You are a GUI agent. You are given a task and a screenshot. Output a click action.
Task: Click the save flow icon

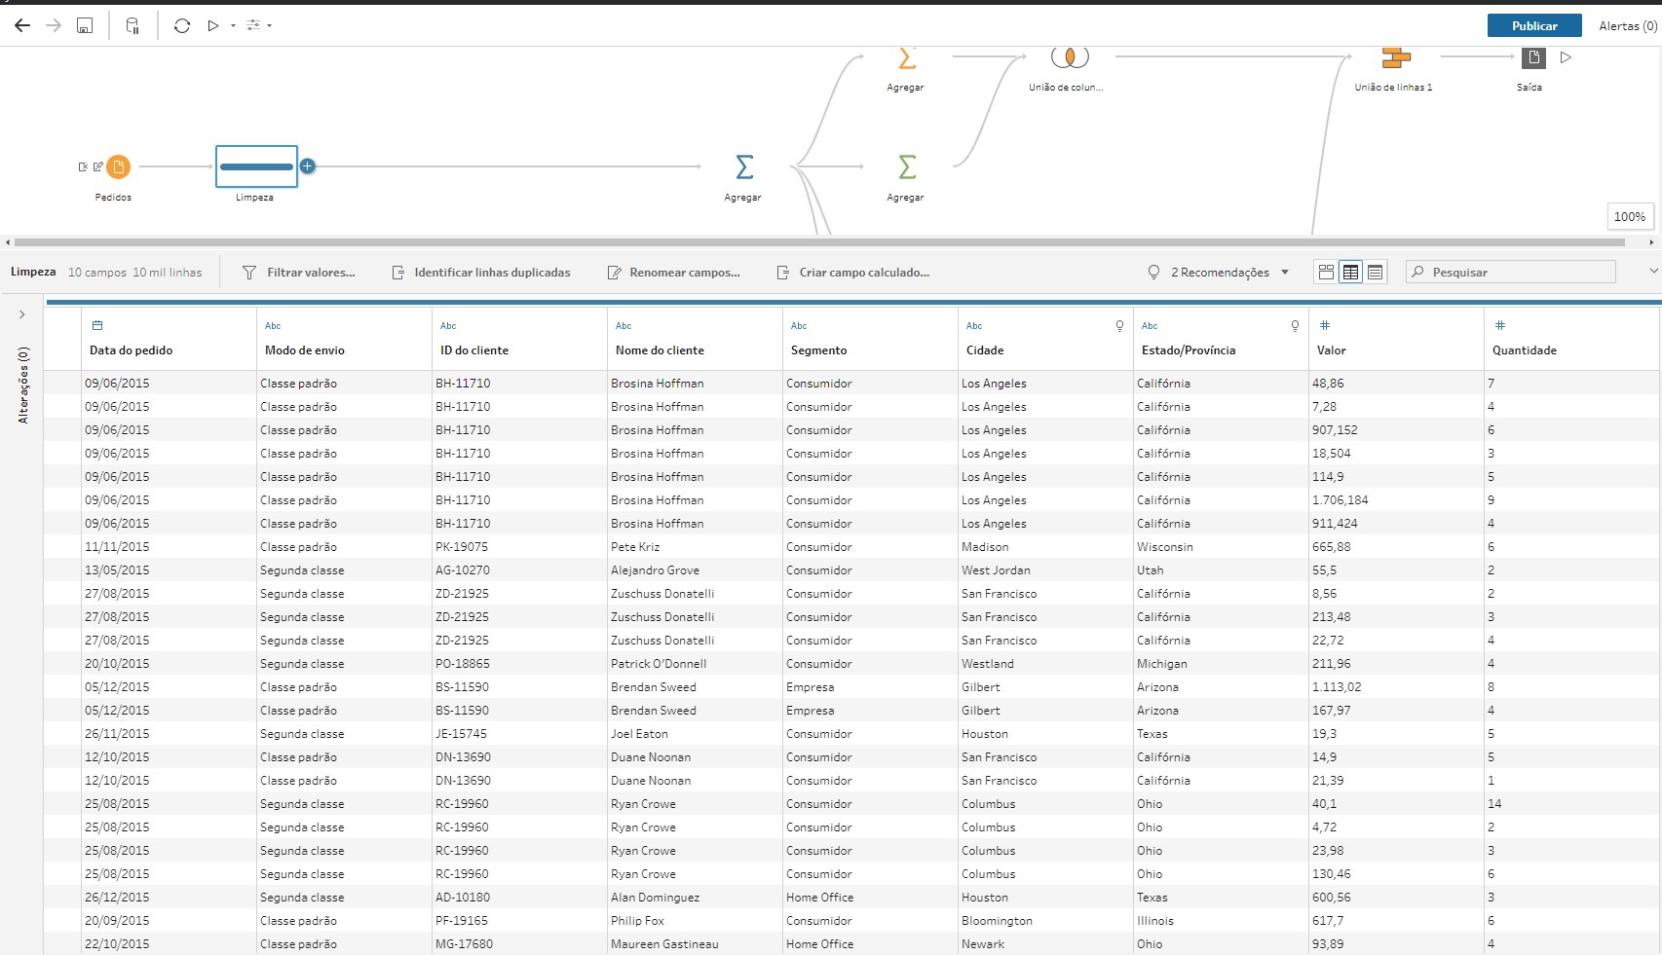pos(85,26)
